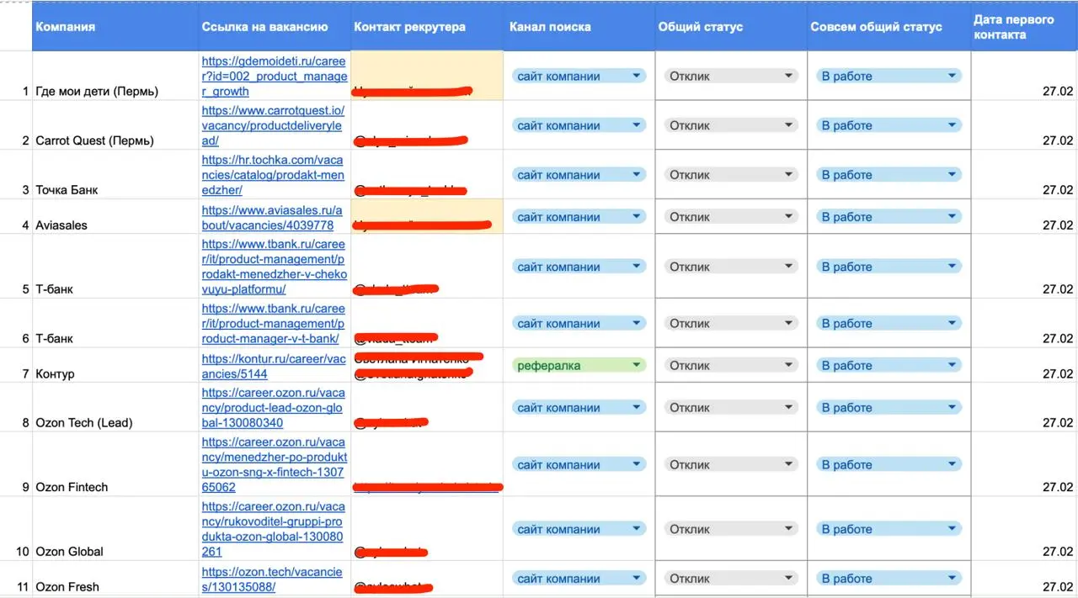The width and height of the screenshot is (1078, 598).
Task: Open the gdemoideti.ru career vacancy link
Action: (x=275, y=77)
